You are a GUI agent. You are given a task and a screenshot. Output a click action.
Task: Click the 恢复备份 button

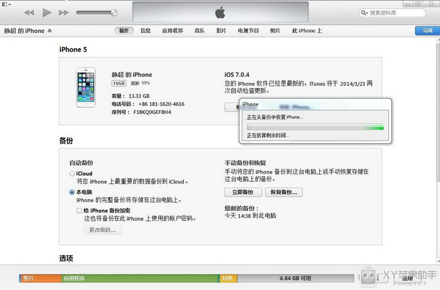pos(284,193)
